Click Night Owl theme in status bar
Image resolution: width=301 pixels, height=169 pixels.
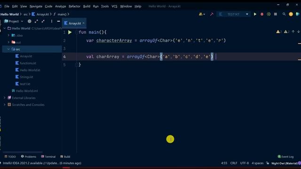[x=285, y=163]
